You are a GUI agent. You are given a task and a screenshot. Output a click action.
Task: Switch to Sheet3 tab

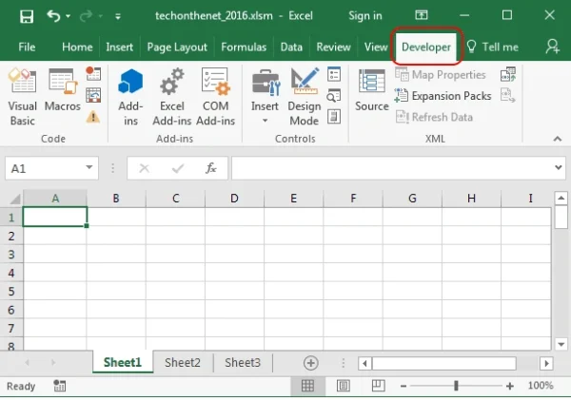coord(243,363)
